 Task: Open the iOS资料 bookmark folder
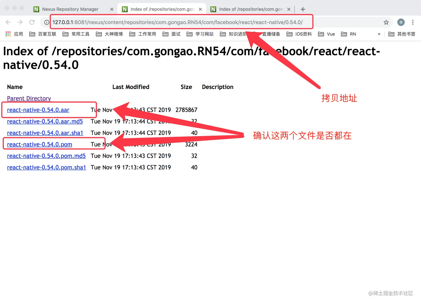click(x=299, y=34)
